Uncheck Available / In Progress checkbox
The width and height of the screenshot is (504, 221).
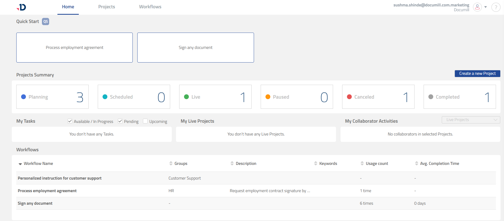[70, 121]
